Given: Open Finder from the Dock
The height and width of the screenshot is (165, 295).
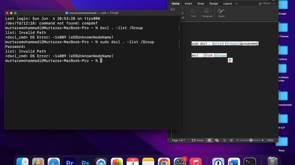Looking at the screenshot, I should [23, 162].
